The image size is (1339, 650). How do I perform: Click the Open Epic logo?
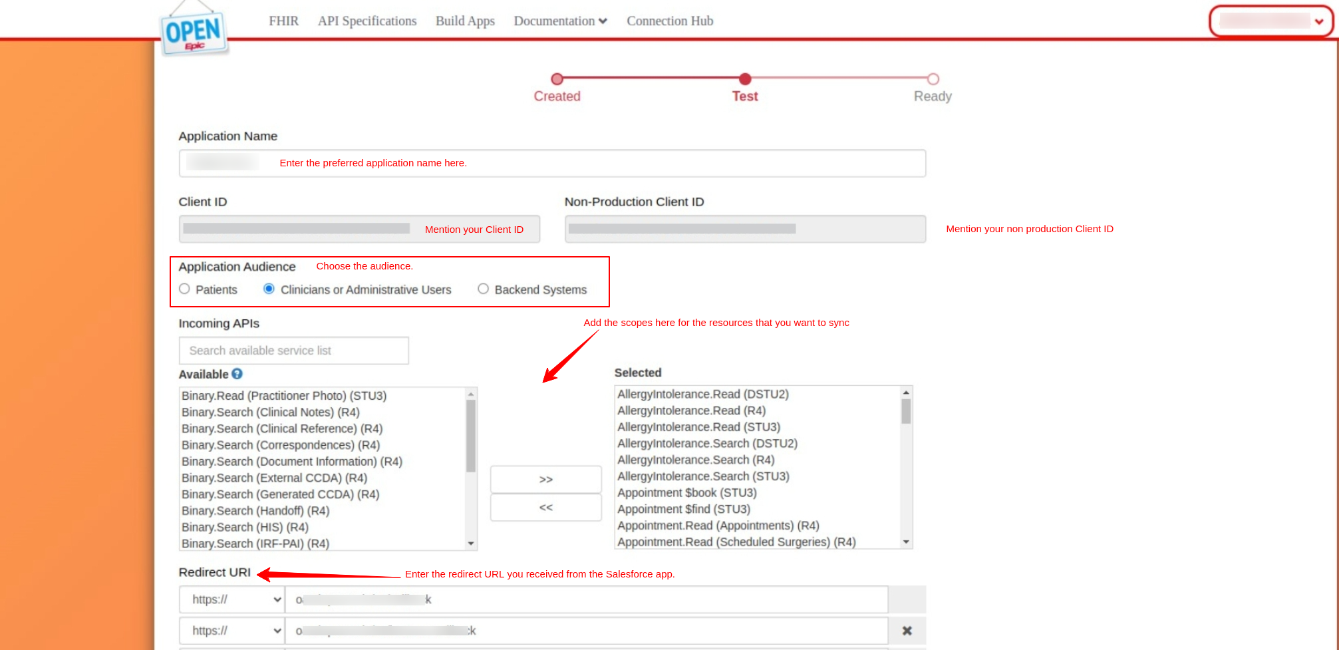pyautogui.click(x=194, y=32)
